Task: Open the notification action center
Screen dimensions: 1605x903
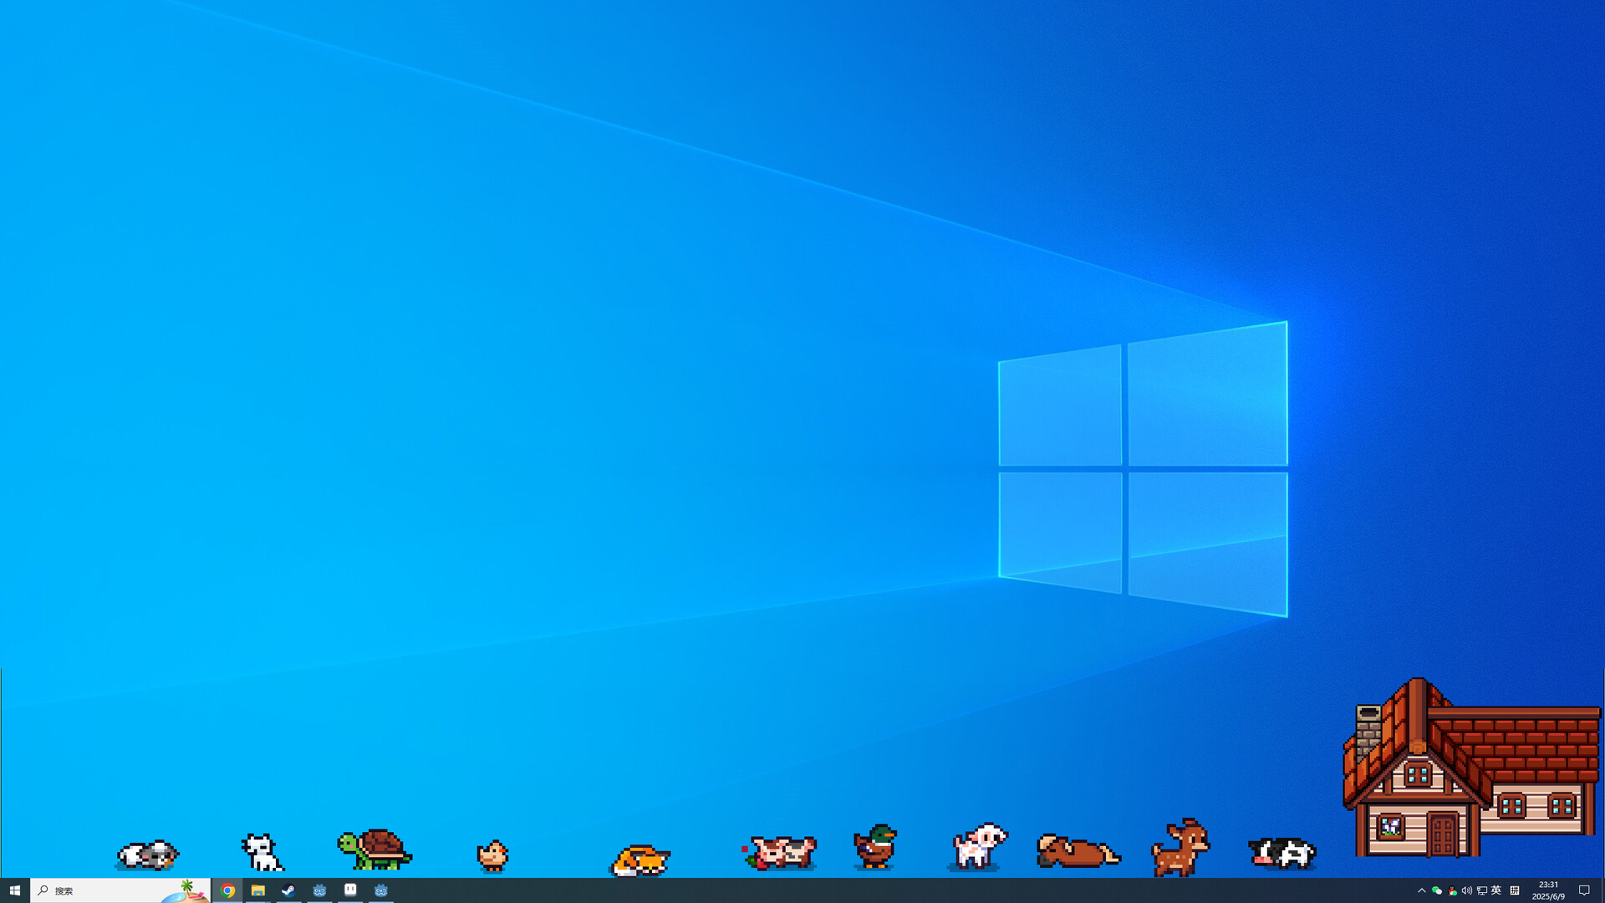Action: (1583, 890)
